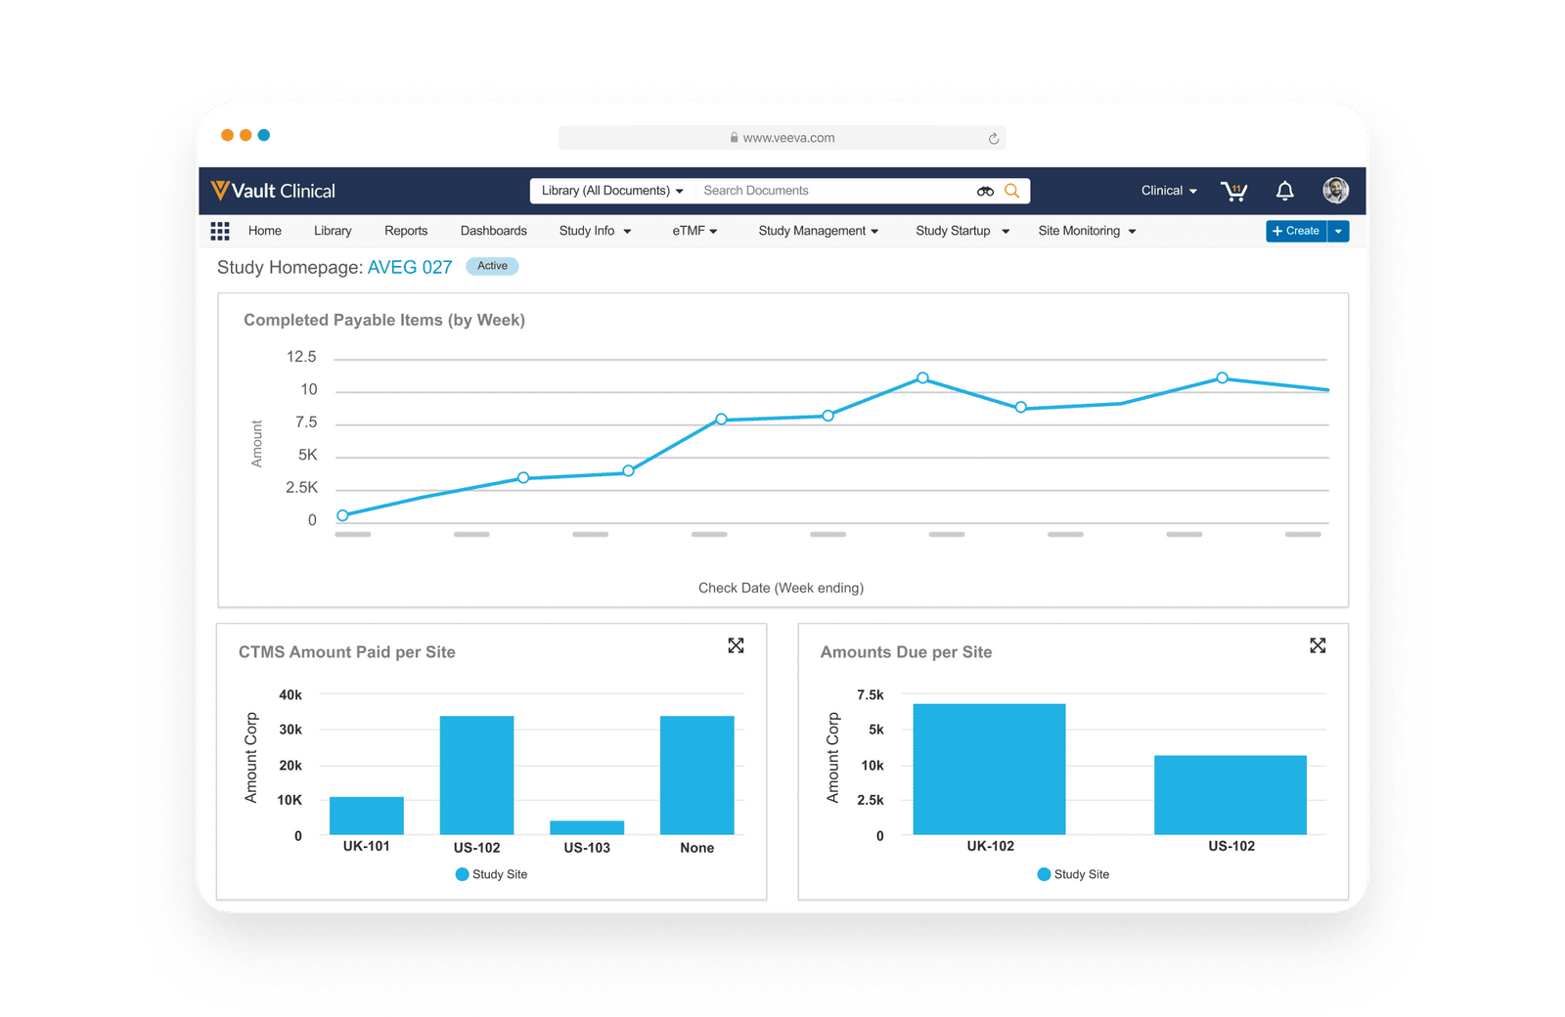Open the shopping cart icon
1565x1017 pixels.
tap(1233, 192)
